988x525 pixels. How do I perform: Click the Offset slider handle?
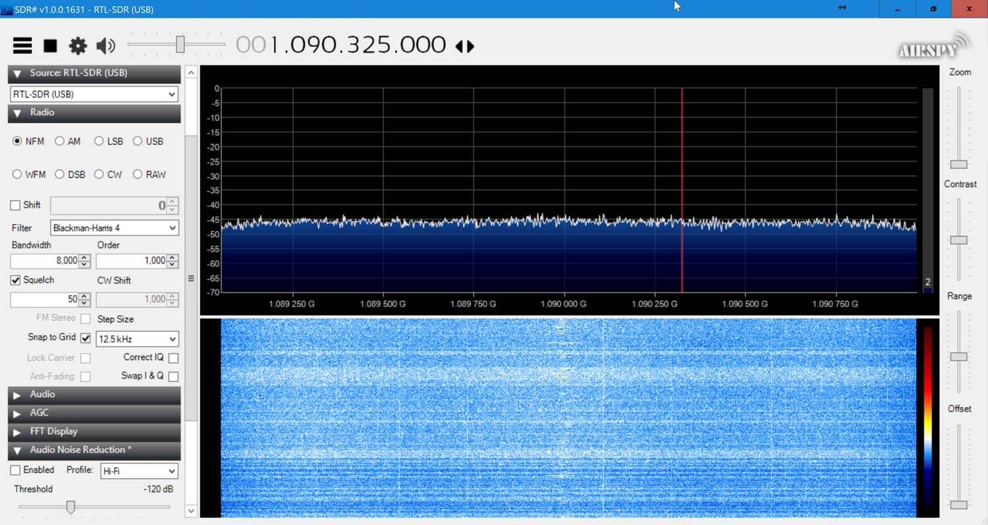pyautogui.click(x=959, y=505)
